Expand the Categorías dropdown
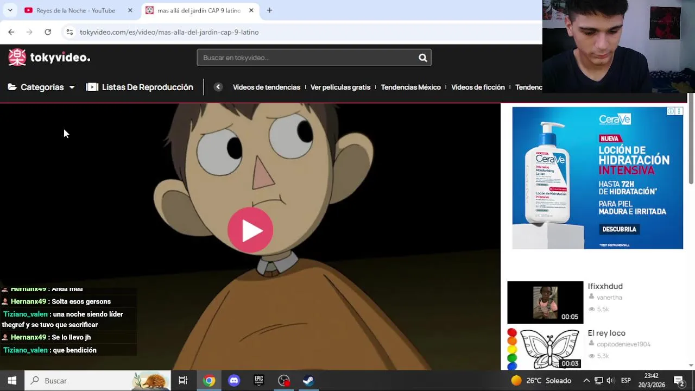The width and height of the screenshot is (695, 391). click(41, 87)
